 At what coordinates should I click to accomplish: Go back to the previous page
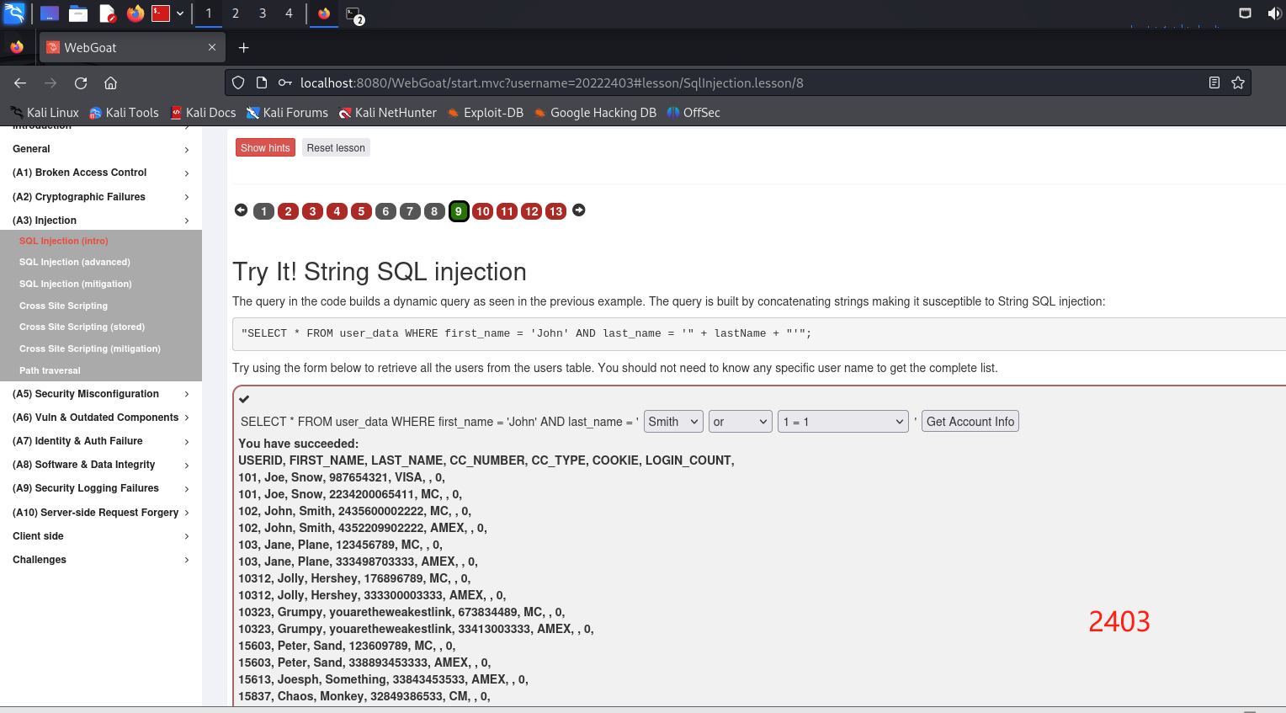click(20, 83)
